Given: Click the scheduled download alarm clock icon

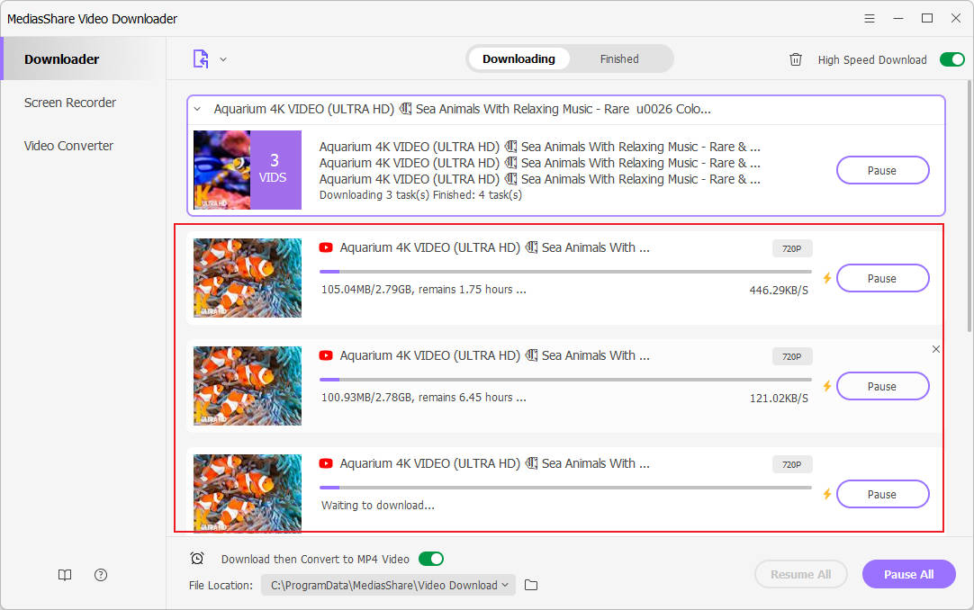Looking at the screenshot, I should 197,559.
